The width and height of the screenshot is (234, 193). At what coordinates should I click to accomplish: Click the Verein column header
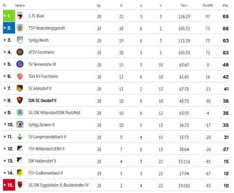tap(20, 6)
